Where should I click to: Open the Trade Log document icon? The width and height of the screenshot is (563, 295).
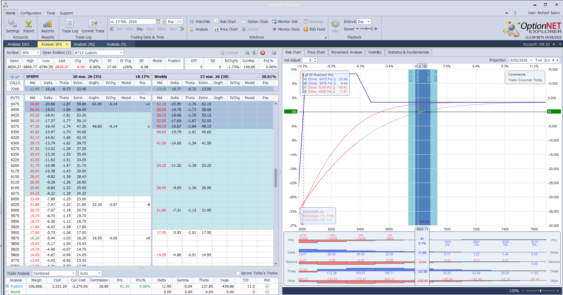pyautogui.click(x=70, y=24)
